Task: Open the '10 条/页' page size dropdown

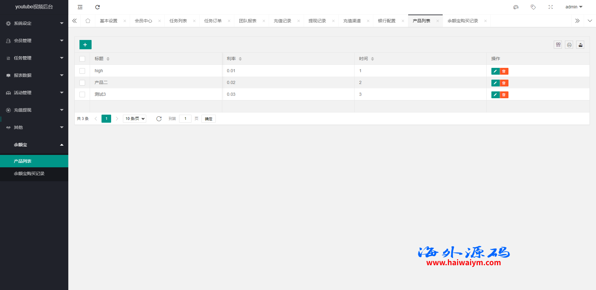Action: 134,119
